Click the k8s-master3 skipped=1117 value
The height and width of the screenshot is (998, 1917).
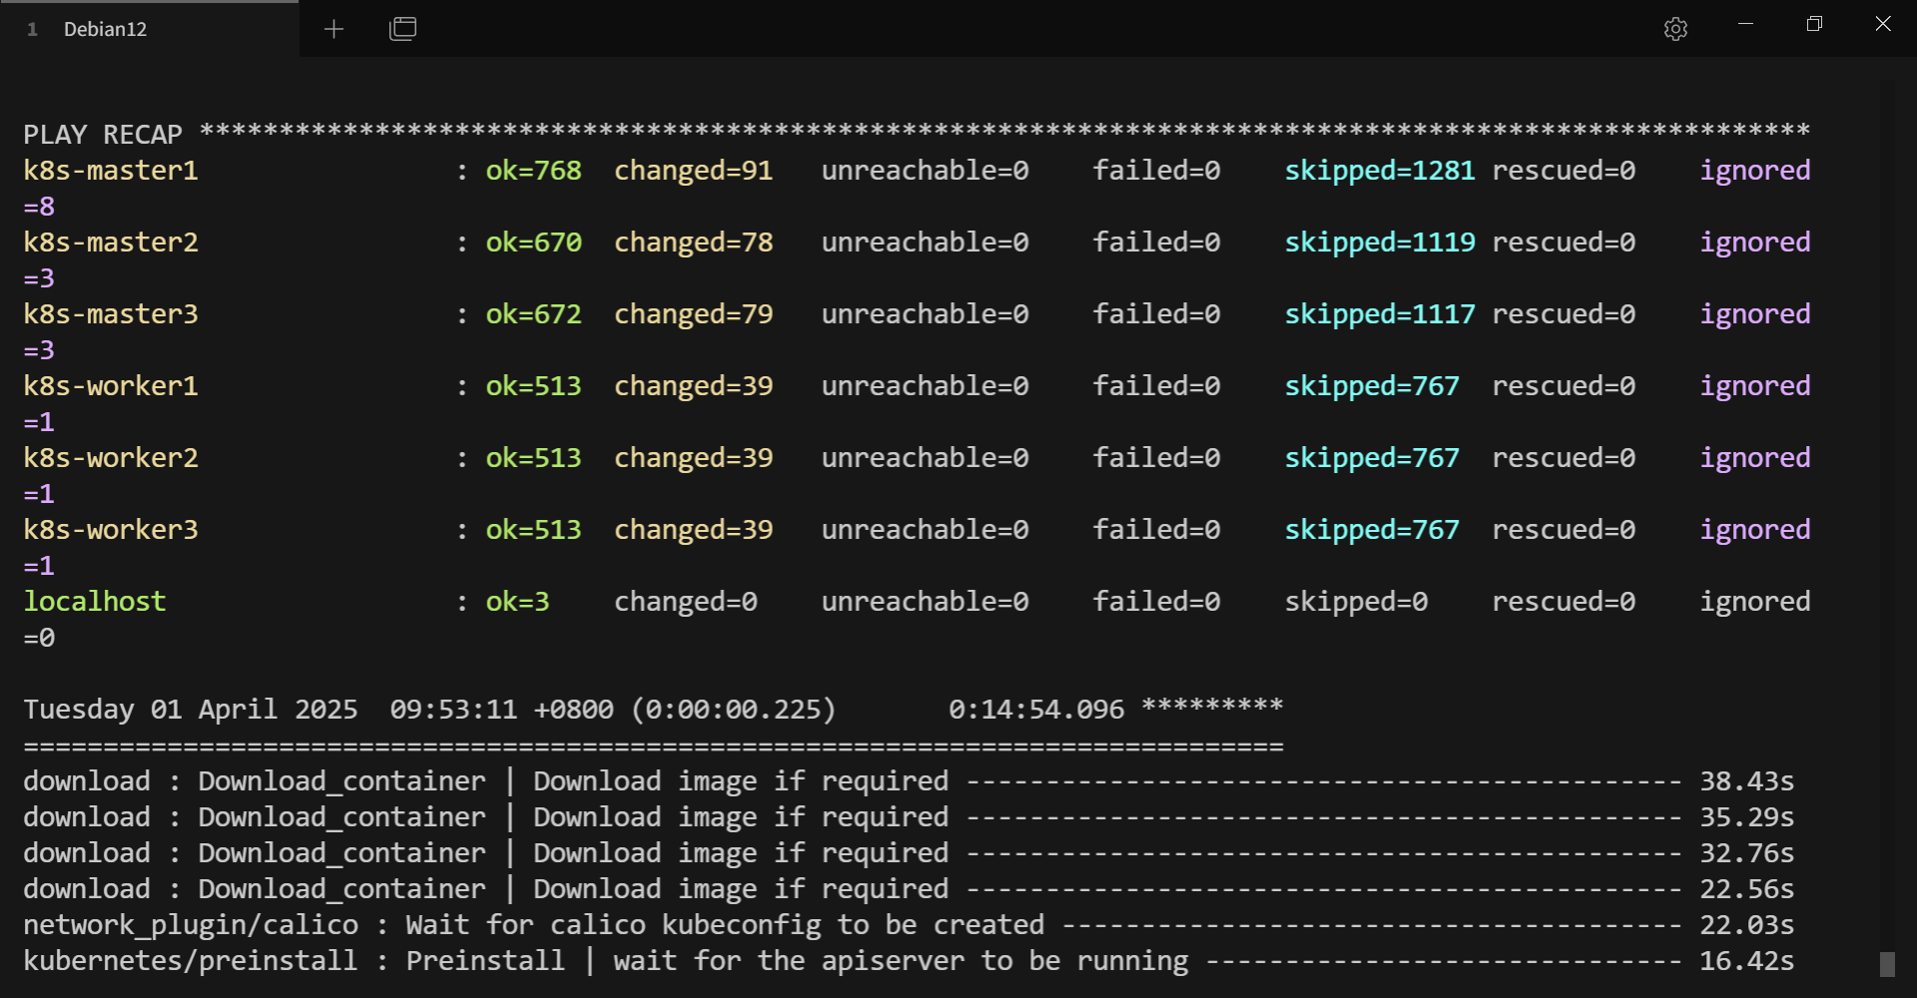click(x=1379, y=314)
